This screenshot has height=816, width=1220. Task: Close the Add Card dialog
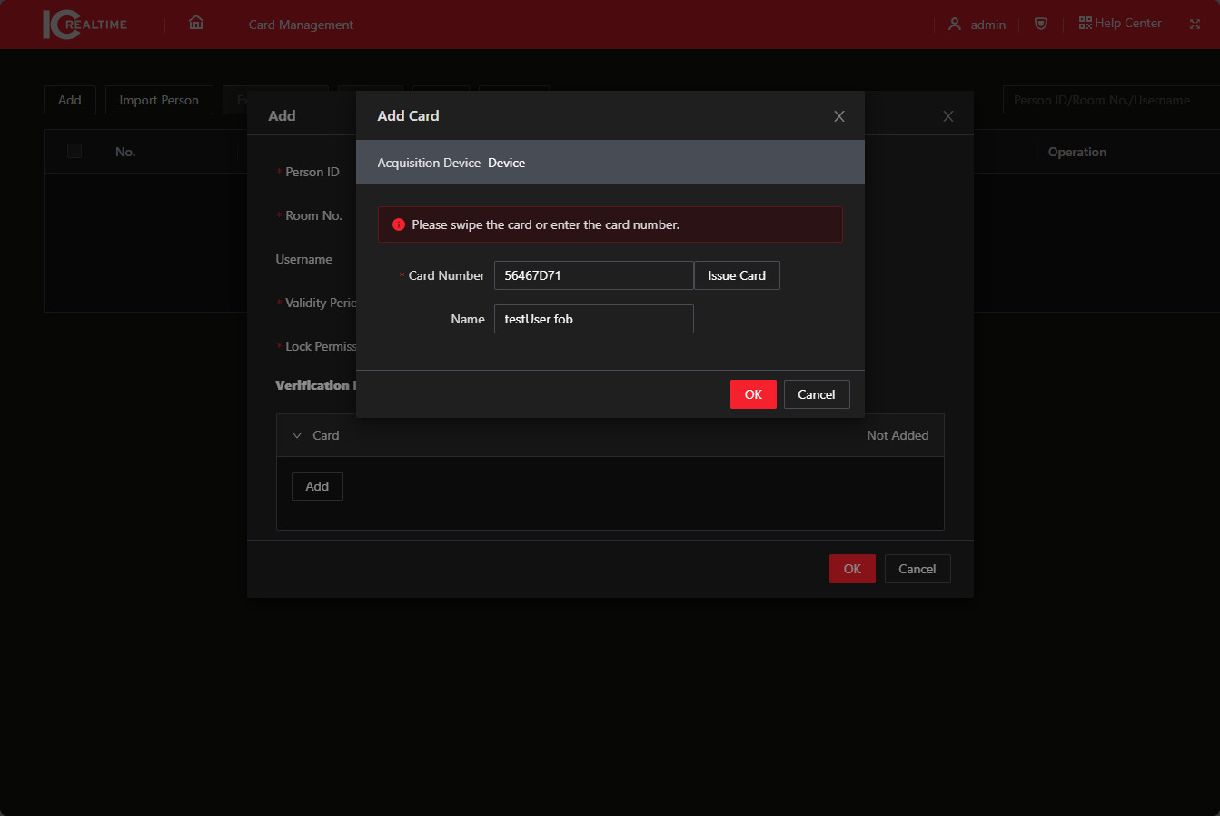(x=839, y=116)
